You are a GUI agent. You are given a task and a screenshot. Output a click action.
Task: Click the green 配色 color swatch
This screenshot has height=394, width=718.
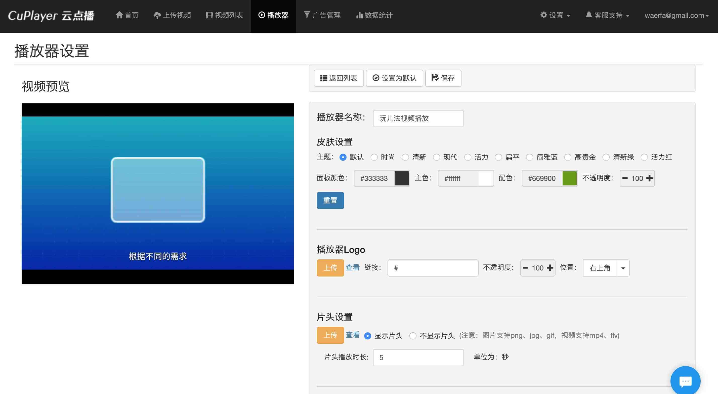point(569,178)
